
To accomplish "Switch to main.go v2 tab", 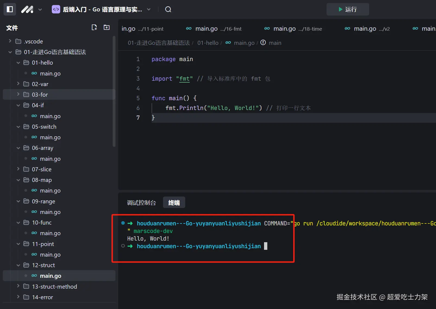I will [367, 29].
